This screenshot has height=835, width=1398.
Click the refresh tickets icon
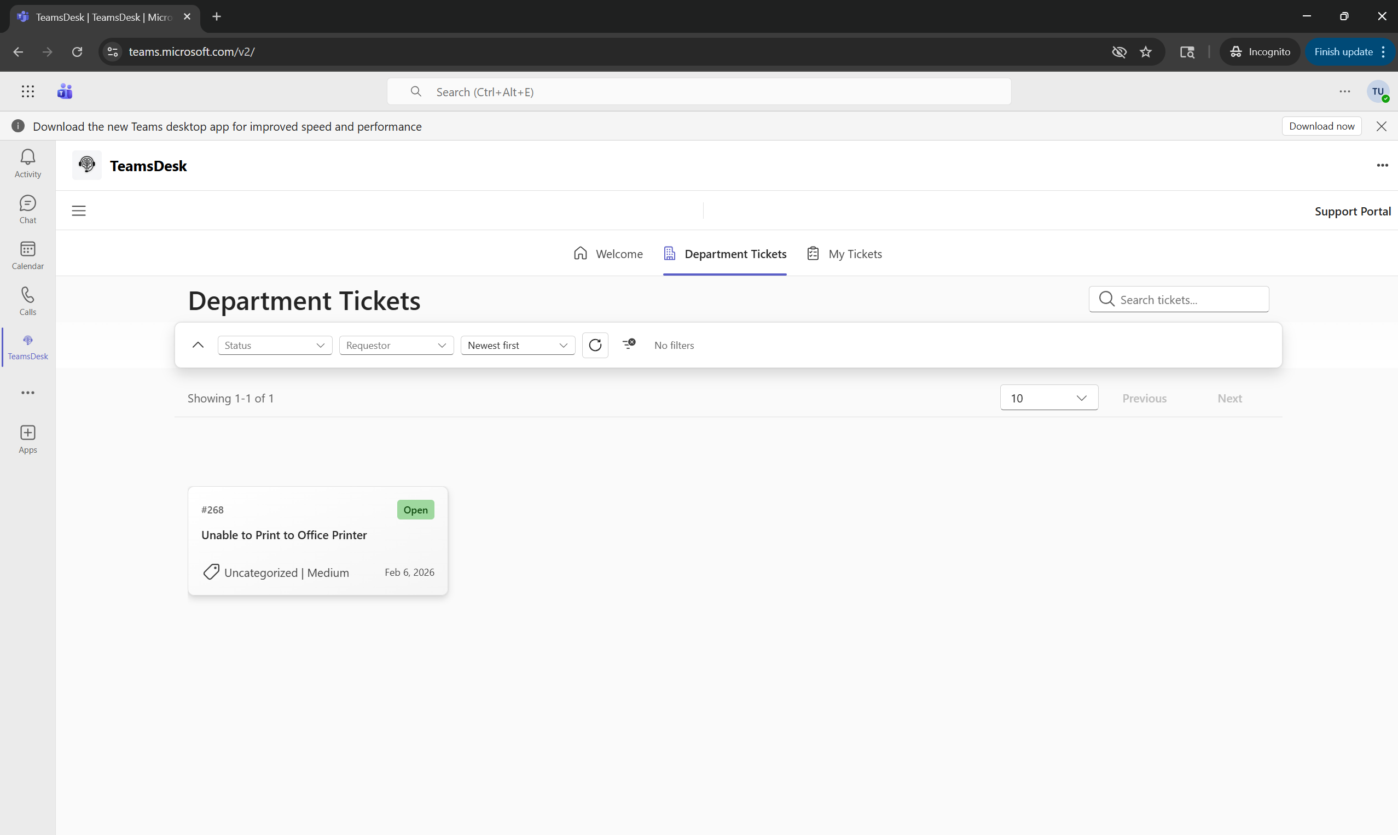[595, 344]
